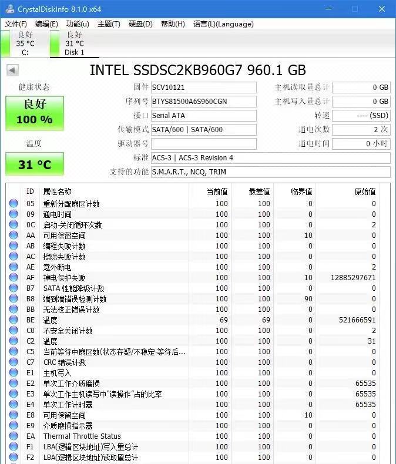Viewport: 396px width, 464px height.
Task: Select the Disk 1 drive tab
Action: (x=74, y=43)
